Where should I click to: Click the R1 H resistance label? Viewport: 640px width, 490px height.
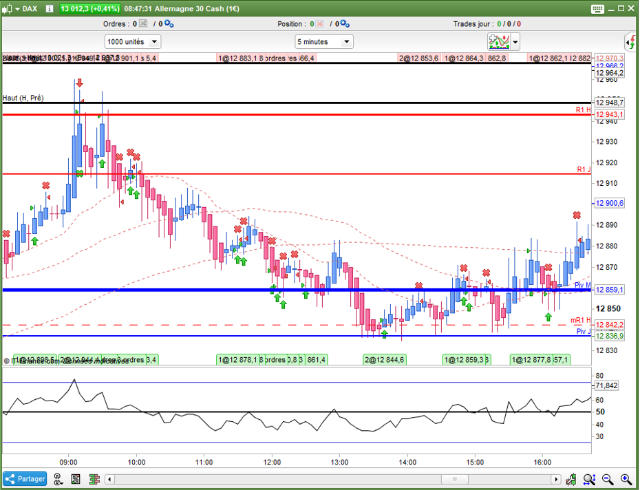pyautogui.click(x=584, y=110)
